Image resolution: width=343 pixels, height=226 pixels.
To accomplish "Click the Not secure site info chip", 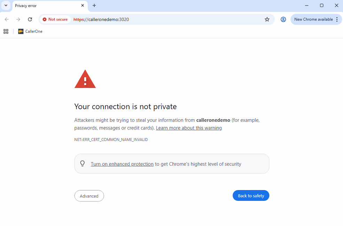I will (55, 20).
